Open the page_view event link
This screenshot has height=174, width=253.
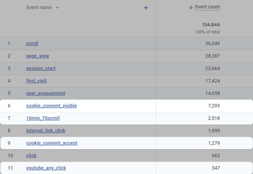click(x=37, y=56)
